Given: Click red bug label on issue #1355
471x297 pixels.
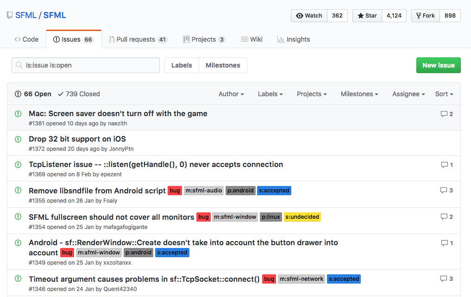Looking at the screenshot, I should 175,191.
